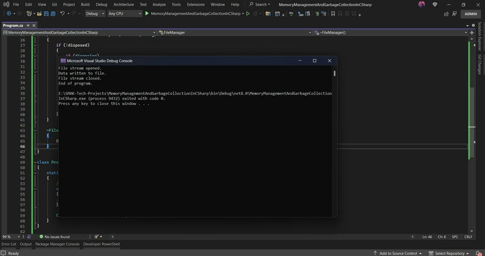Open the project scope navigation dropdown

coord(79,32)
